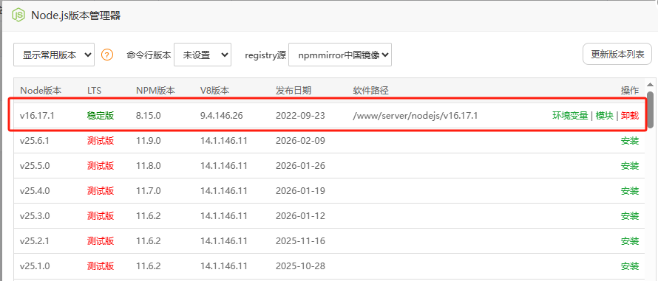Screen dimensions: 658x281
Task: Click 安装 for v25.3.0
Action: coord(630,216)
